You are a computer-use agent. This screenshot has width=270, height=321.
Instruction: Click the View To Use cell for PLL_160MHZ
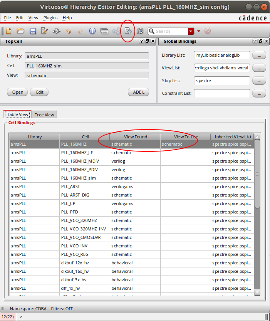click(x=185, y=145)
